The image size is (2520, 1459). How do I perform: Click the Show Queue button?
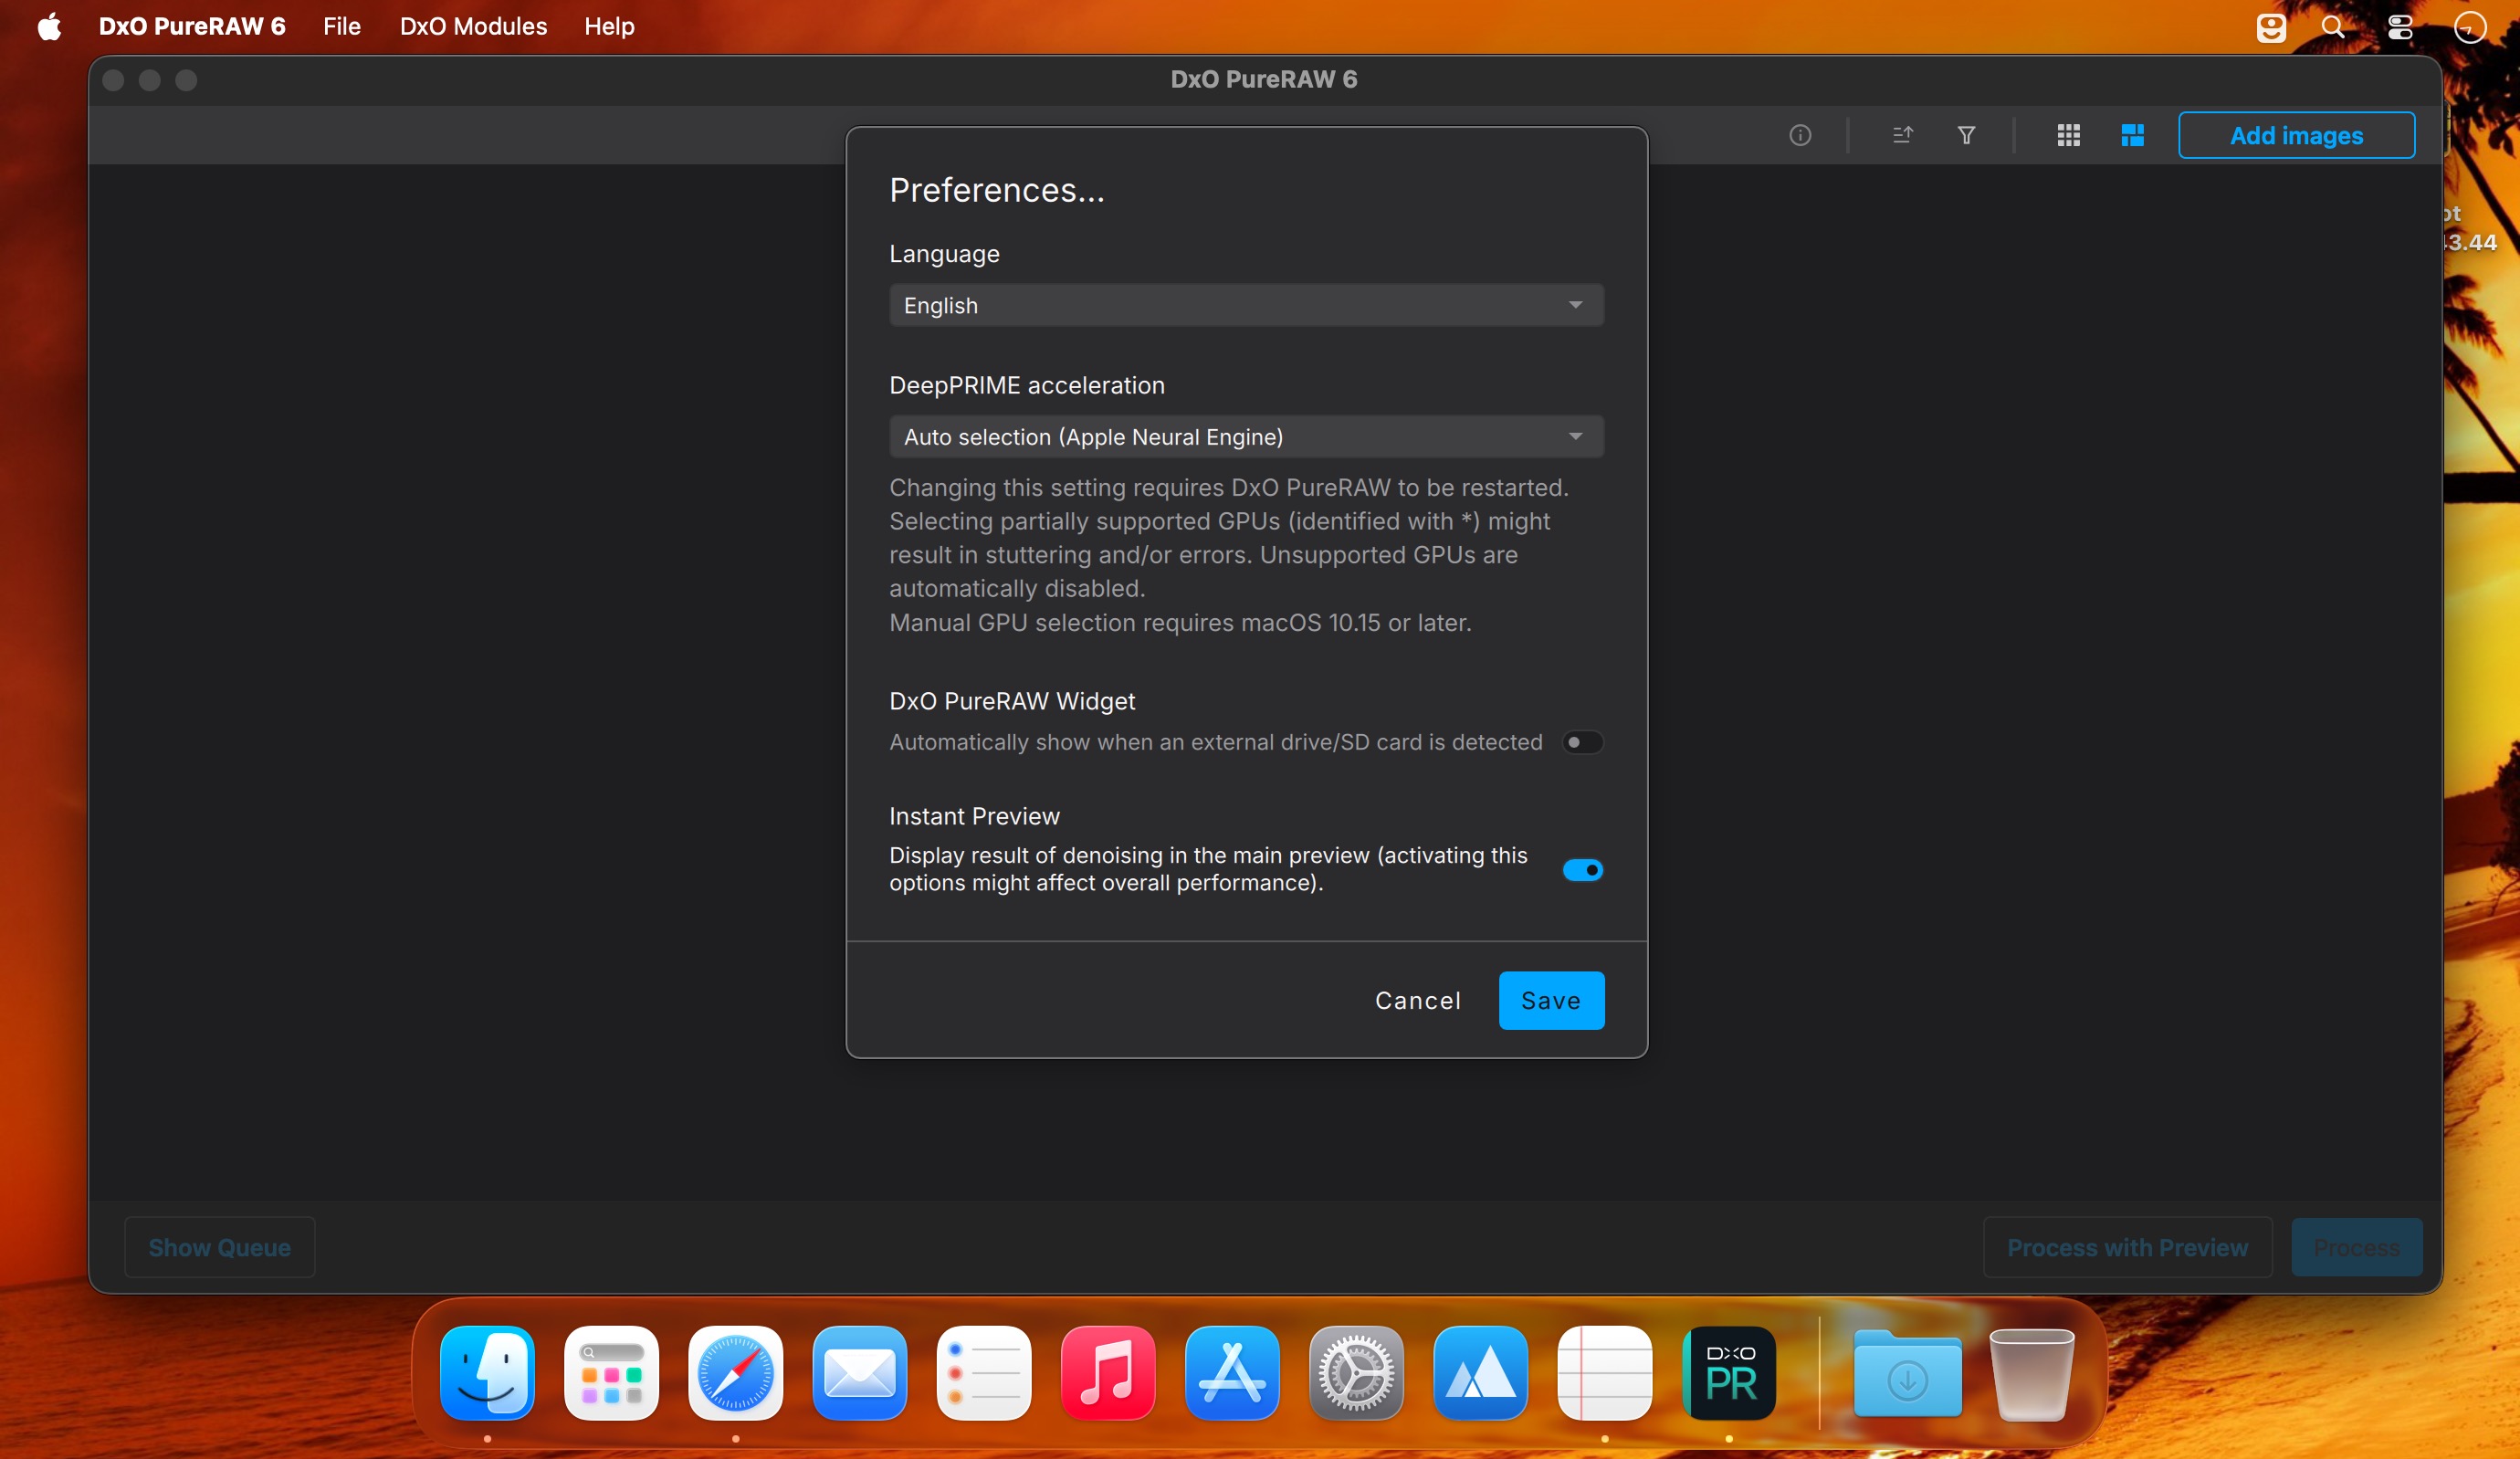tap(219, 1247)
